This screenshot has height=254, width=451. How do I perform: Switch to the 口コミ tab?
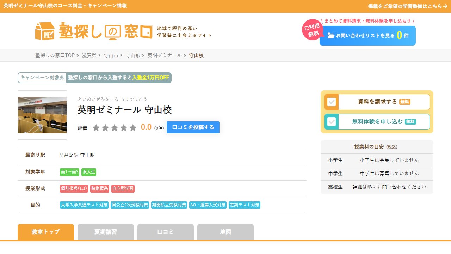pos(166,232)
